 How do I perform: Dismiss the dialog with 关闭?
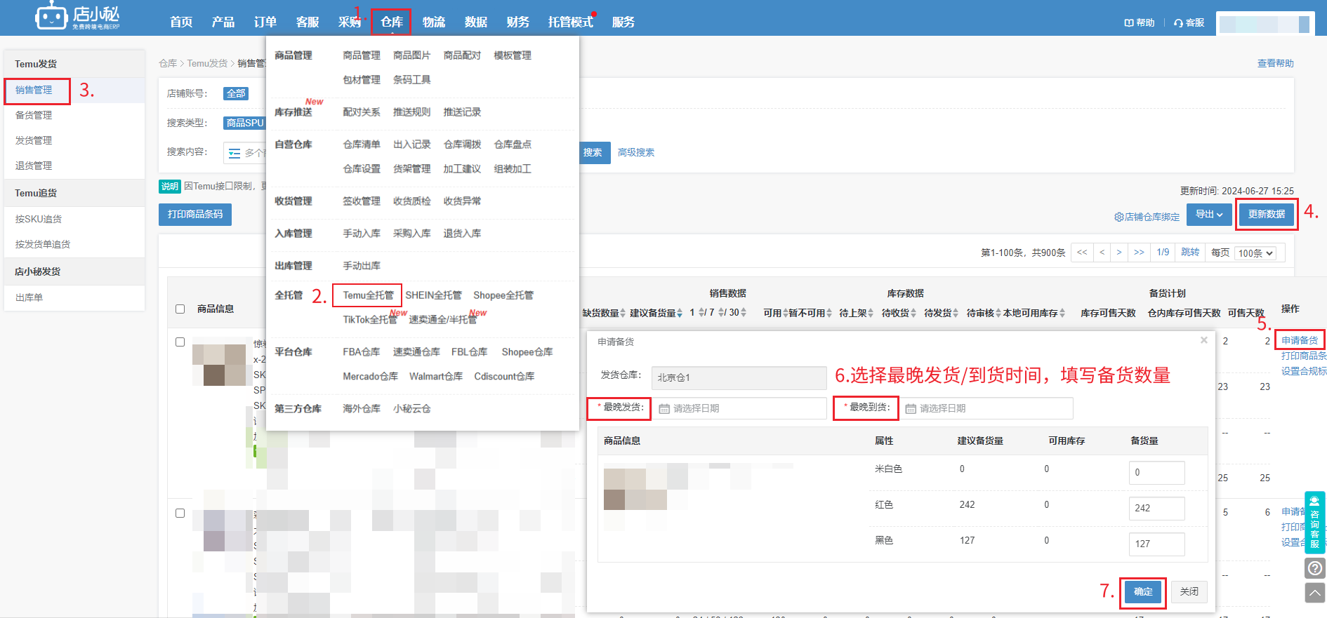(x=1189, y=592)
